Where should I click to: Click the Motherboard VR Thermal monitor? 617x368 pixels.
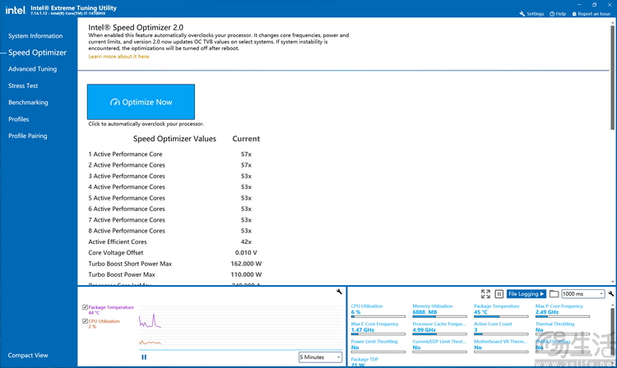pyautogui.click(x=501, y=346)
